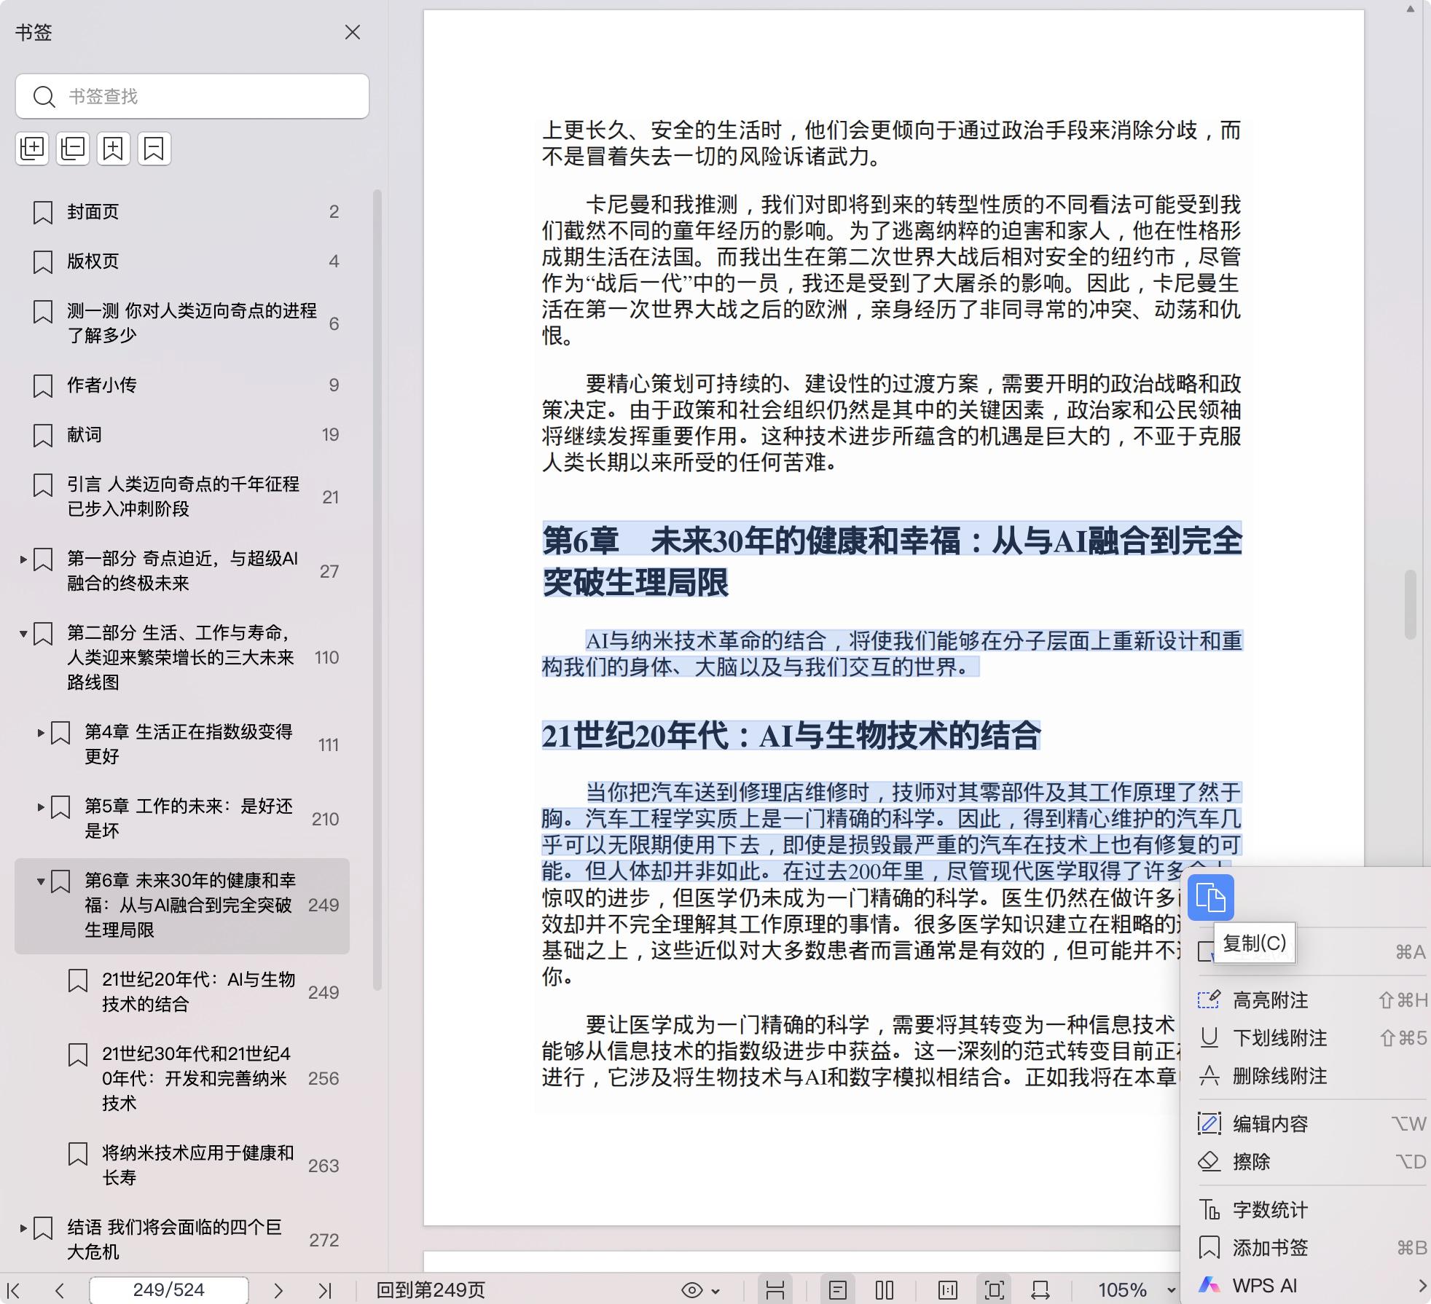1431x1304 pixels.
Task: Click bookmark icon beside 作者小传
Action: [43, 386]
